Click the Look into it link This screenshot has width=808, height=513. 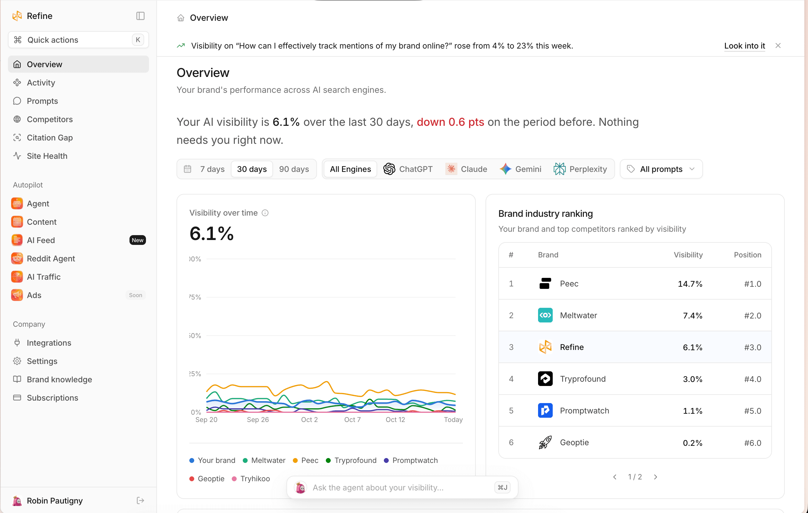(744, 45)
